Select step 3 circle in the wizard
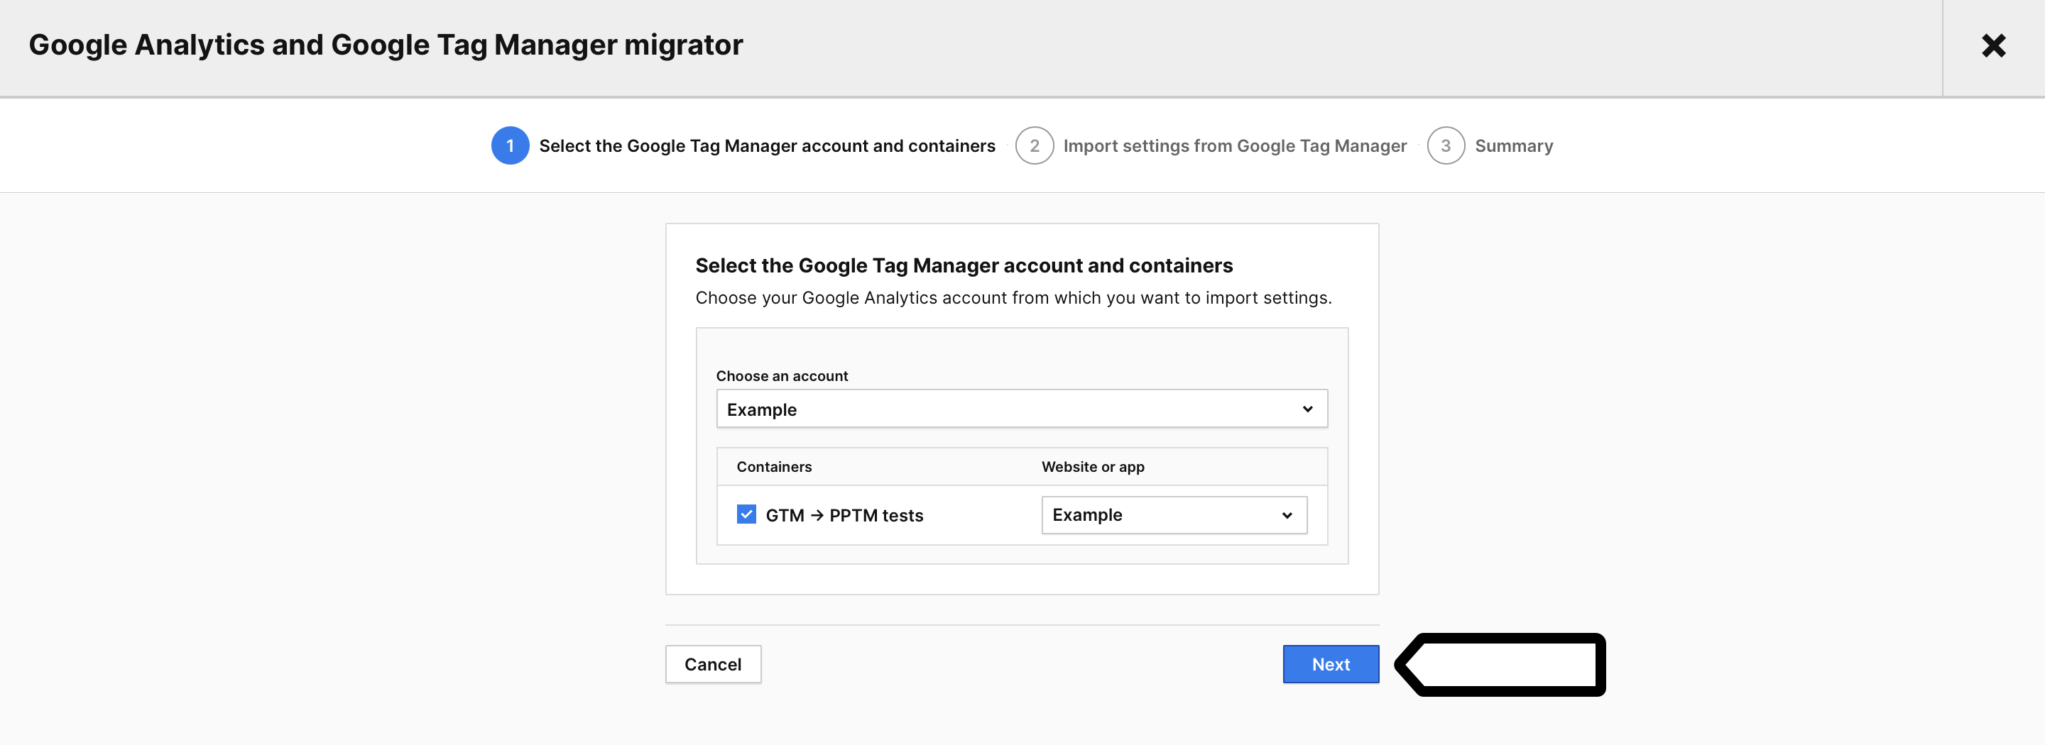Viewport: 2045px width, 745px height. 1446,146
